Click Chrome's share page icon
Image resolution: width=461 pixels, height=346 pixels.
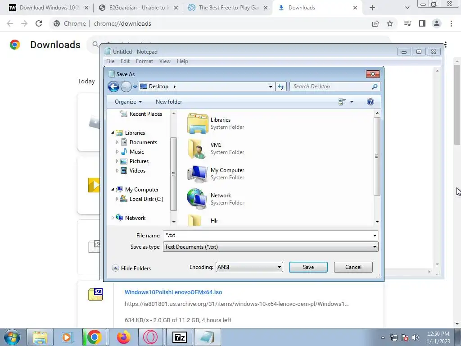[x=375, y=23]
